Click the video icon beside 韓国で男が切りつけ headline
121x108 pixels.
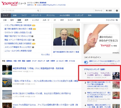(32, 36)
